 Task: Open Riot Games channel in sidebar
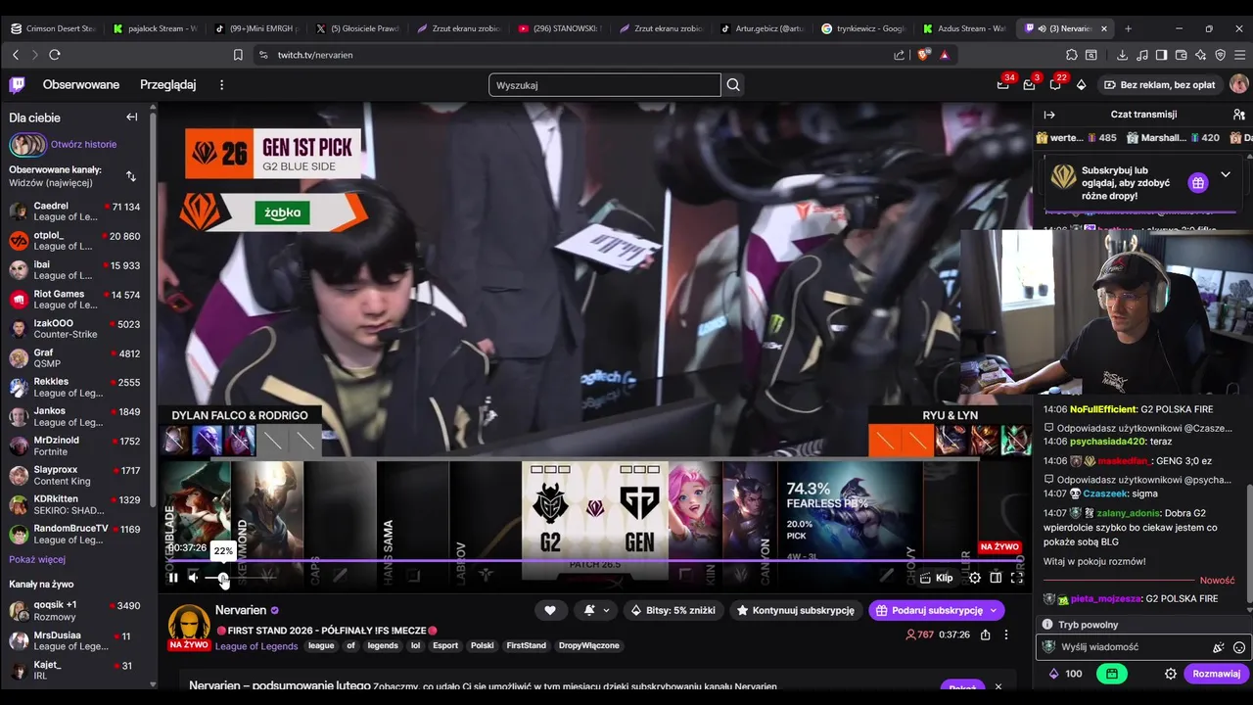pos(74,300)
